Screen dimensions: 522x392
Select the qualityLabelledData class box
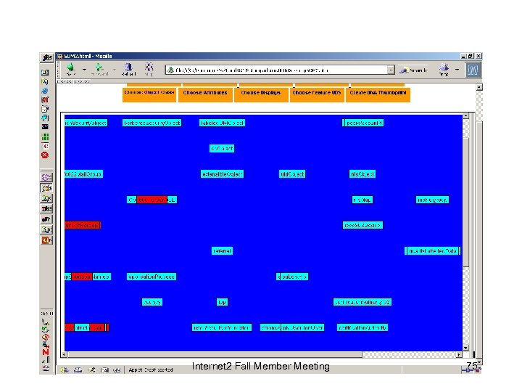point(432,250)
